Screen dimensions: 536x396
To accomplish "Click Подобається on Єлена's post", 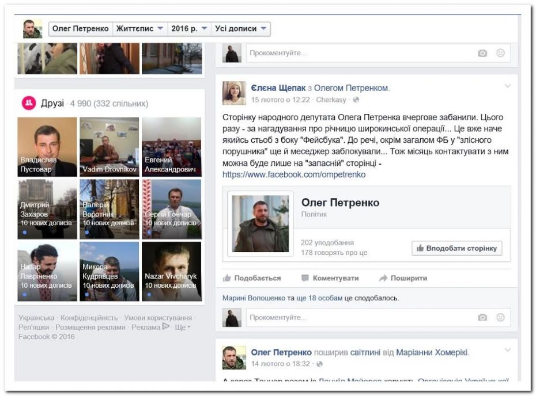I will pyautogui.click(x=252, y=278).
